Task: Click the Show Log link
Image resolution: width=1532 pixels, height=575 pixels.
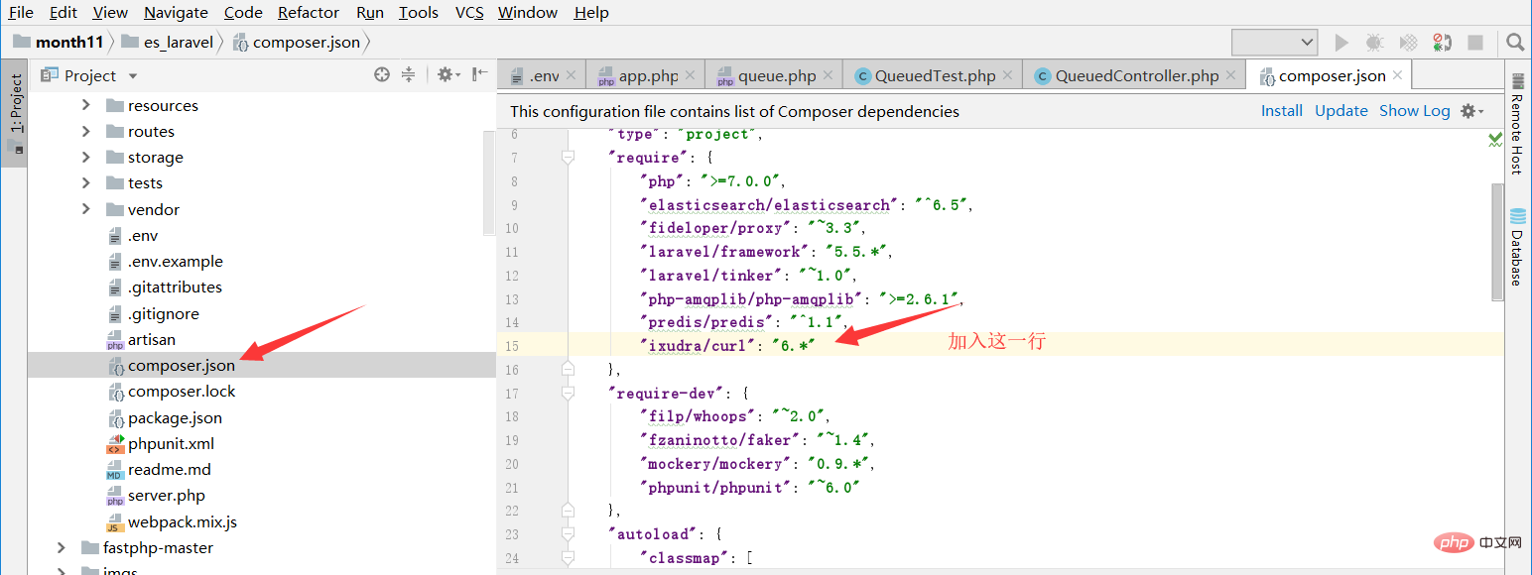Action: (x=1414, y=111)
